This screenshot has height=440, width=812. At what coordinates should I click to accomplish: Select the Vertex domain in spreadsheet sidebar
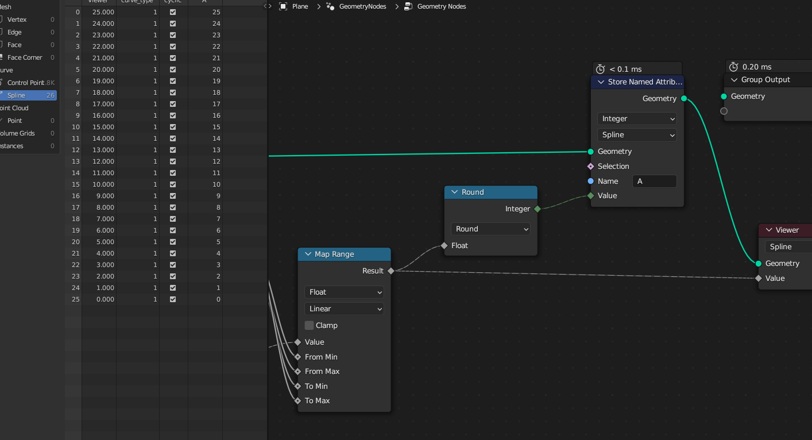(x=28, y=20)
